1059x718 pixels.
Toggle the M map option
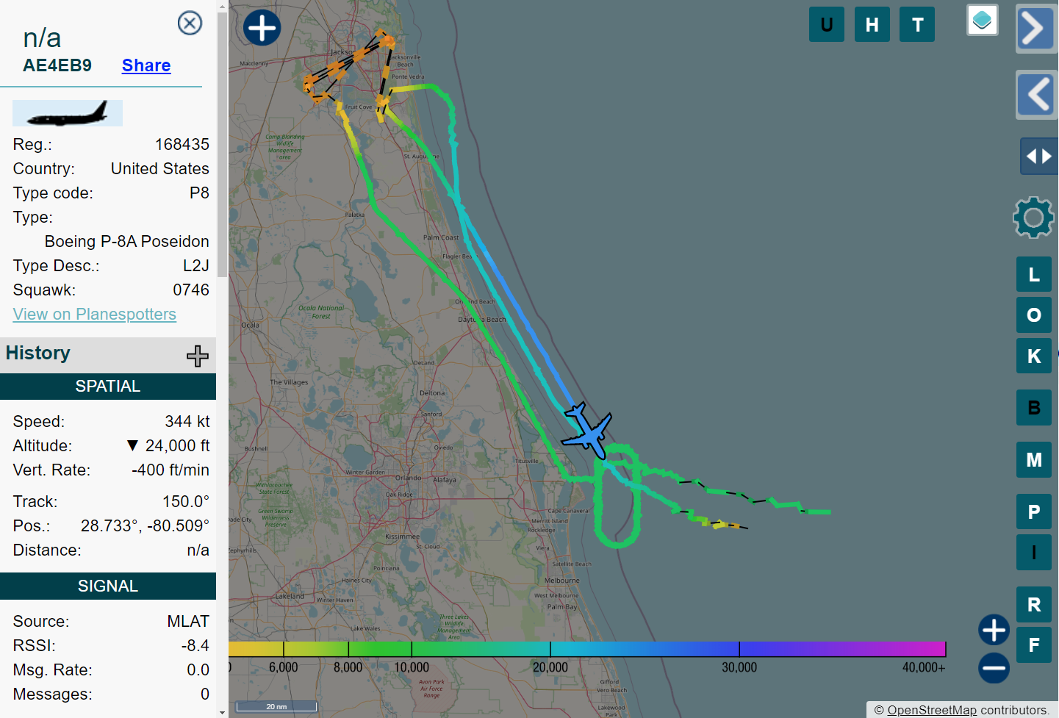coord(1034,460)
